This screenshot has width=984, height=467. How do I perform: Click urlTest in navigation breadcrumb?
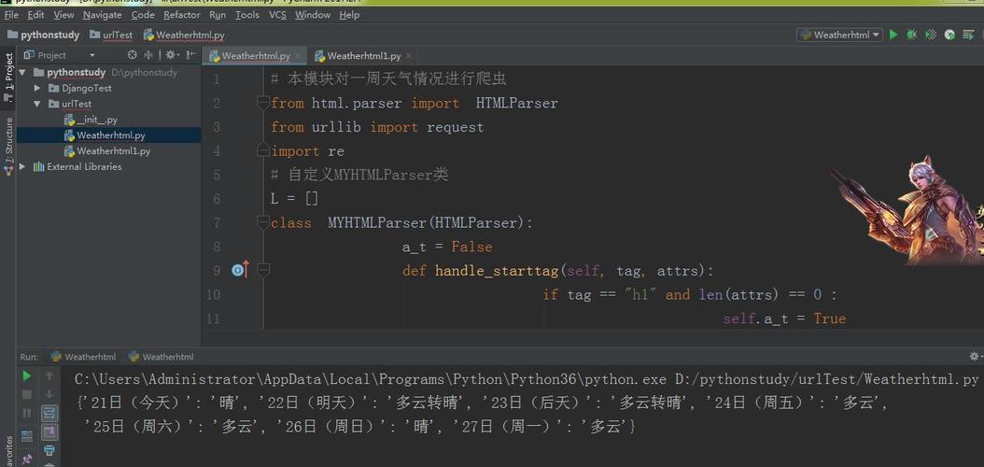111,35
